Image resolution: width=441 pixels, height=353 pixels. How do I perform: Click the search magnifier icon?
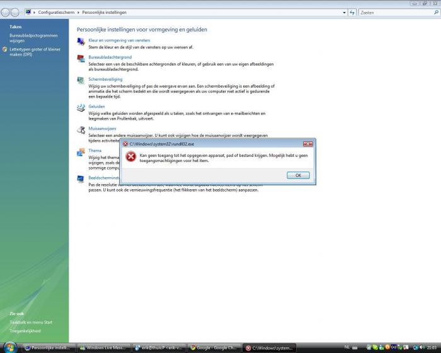pyautogui.click(x=436, y=13)
